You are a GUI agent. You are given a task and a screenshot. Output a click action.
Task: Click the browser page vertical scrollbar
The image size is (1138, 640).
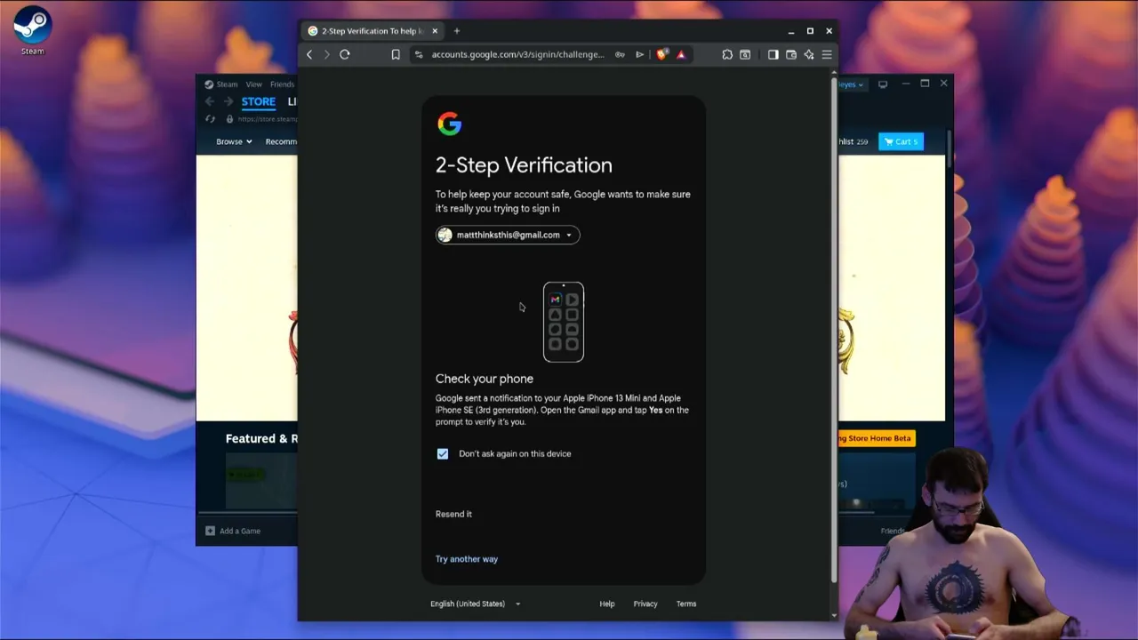[x=834, y=329]
